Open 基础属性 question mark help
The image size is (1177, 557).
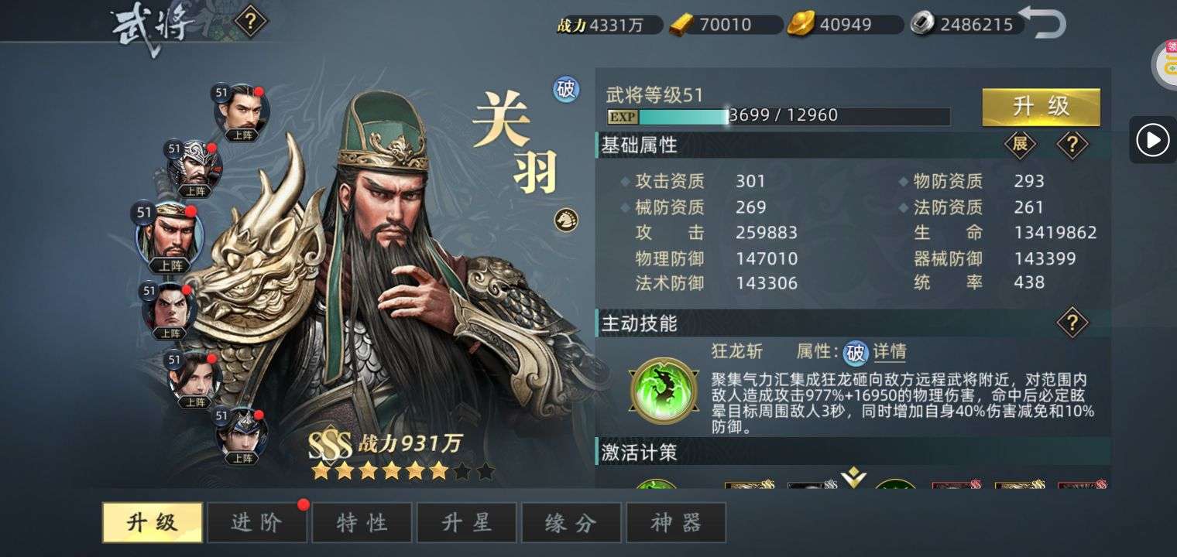[x=1072, y=144]
